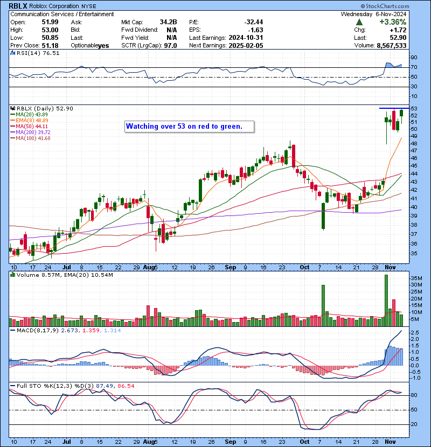Click the NYSE exchange label
This screenshot has height=447, width=431.
(88, 6)
